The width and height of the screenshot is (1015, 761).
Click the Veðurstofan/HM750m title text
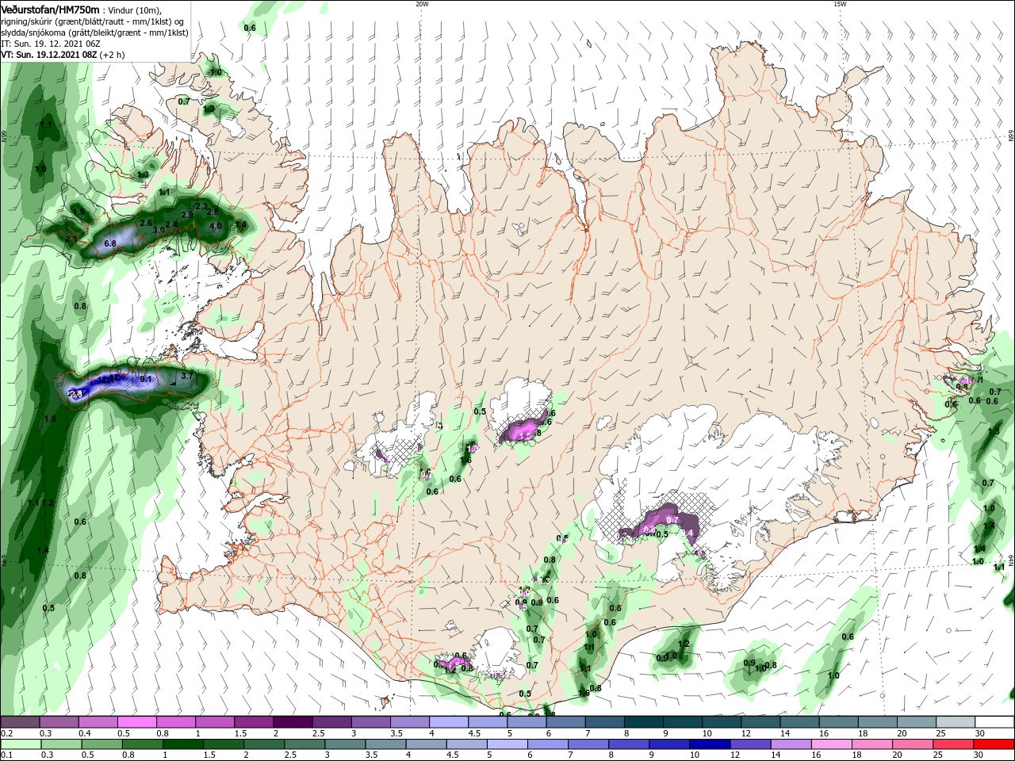tap(50, 9)
